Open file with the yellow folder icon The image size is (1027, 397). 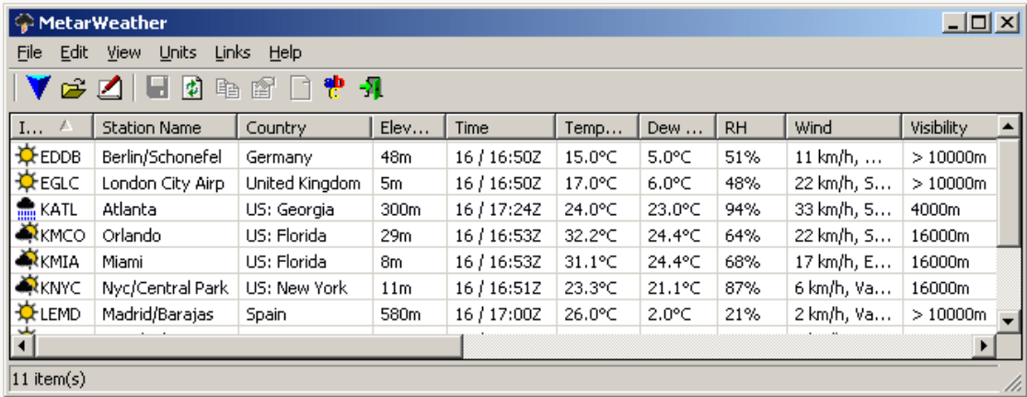click(x=74, y=88)
